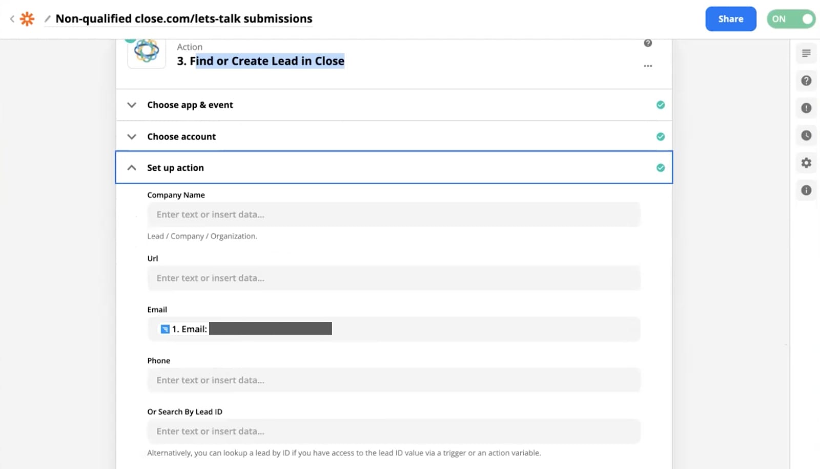Click the Zap title text to rename
Screen dimensions: 820x469
(x=183, y=19)
